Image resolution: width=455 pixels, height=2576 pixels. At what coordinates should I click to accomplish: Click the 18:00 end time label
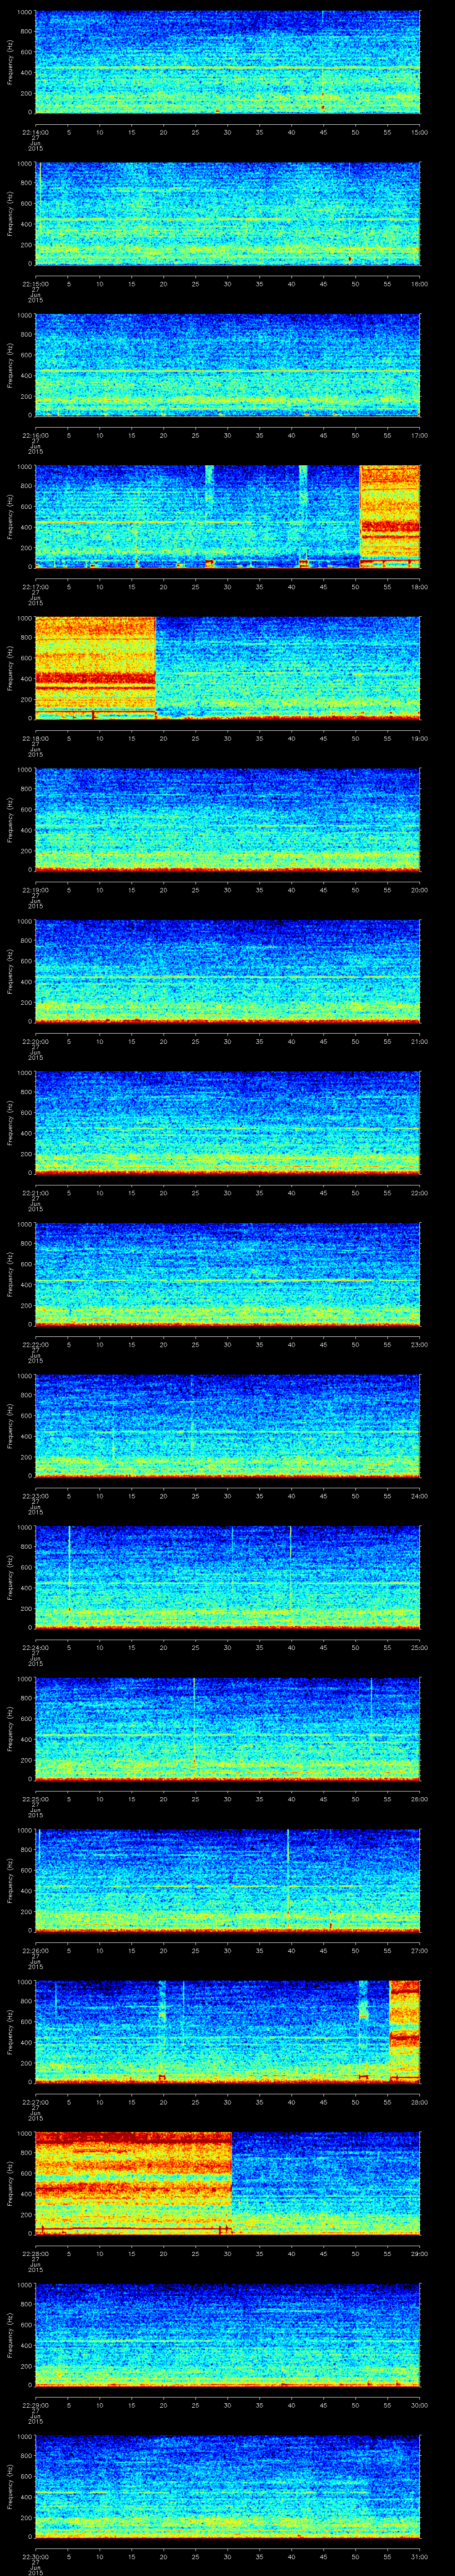pos(420,586)
